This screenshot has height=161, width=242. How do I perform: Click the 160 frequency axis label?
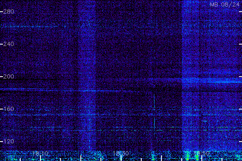9,109
